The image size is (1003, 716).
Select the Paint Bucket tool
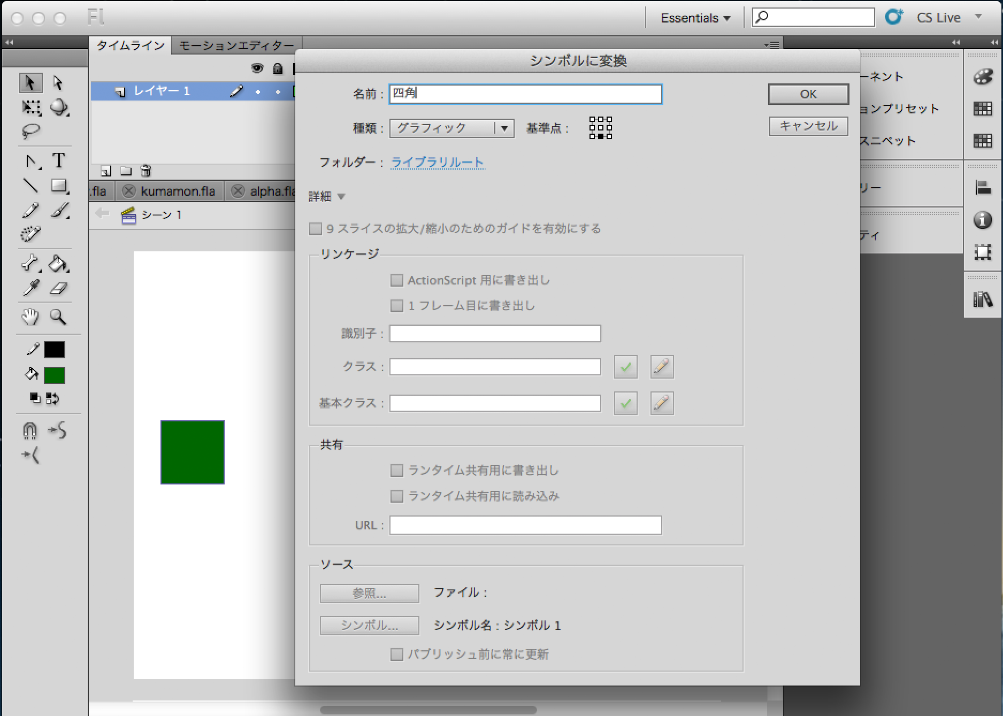[58, 264]
